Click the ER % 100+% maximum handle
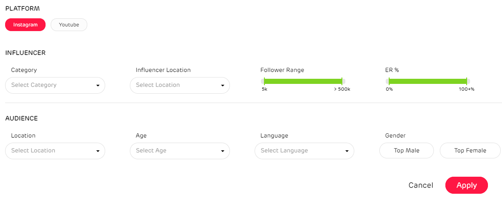 point(467,81)
